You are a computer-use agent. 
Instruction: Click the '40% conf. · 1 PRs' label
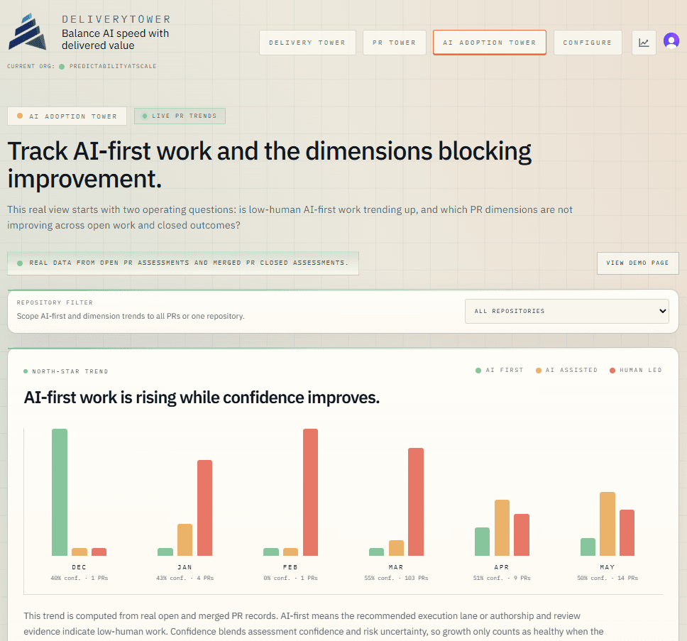pos(79,578)
